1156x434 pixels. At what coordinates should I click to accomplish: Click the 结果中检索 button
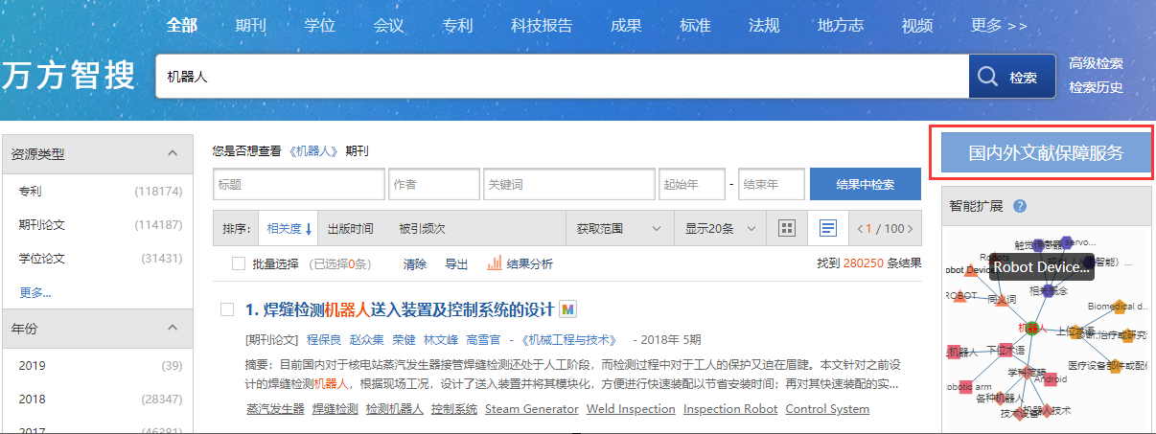865,184
